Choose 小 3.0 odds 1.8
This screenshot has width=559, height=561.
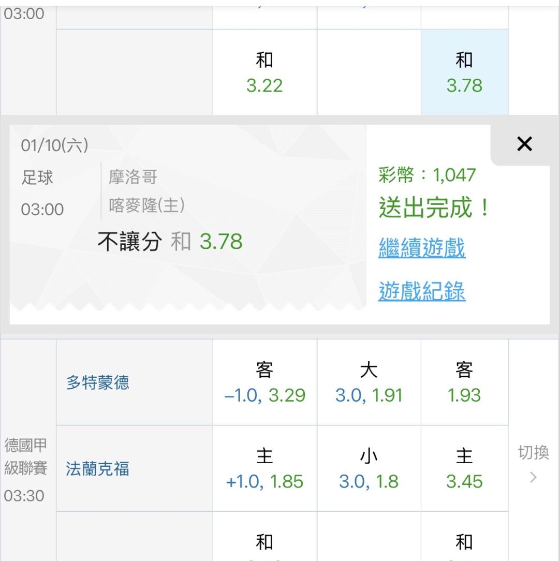coord(369,469)
